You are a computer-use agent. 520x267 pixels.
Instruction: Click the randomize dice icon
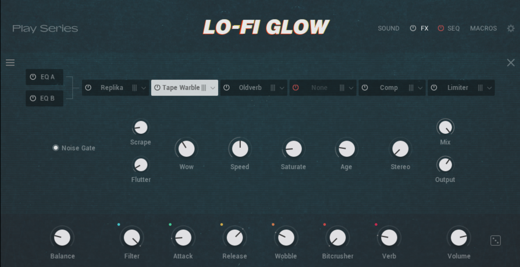tap(495, 240)
